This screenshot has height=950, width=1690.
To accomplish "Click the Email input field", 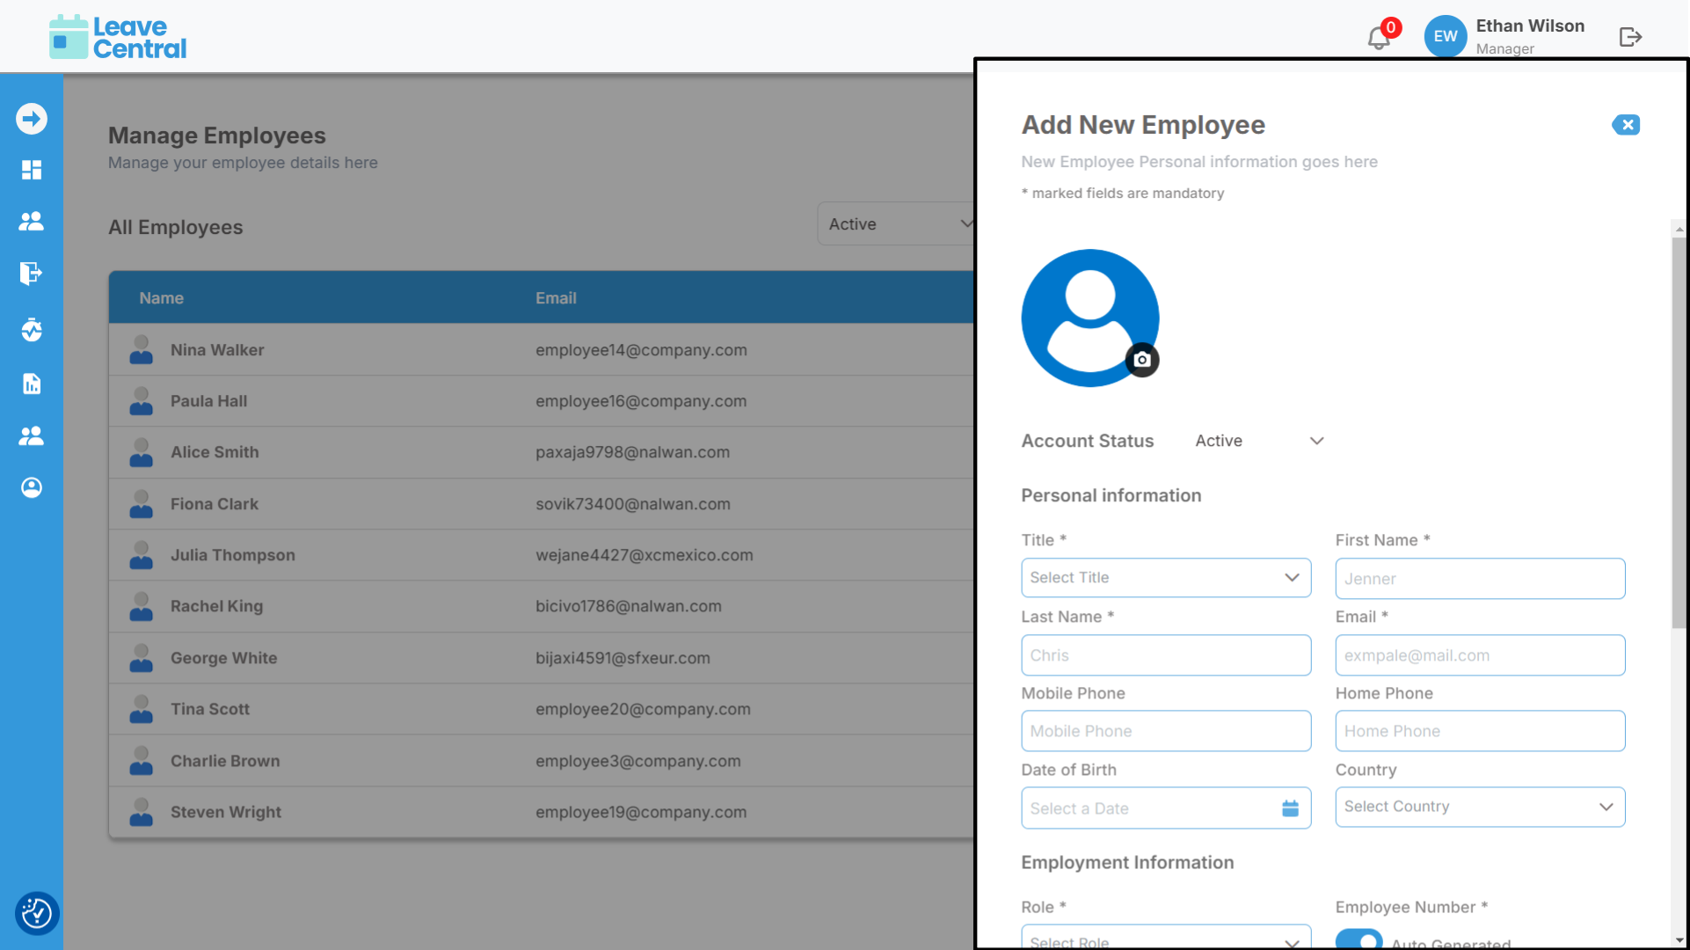I will [x=1479, y=655].
